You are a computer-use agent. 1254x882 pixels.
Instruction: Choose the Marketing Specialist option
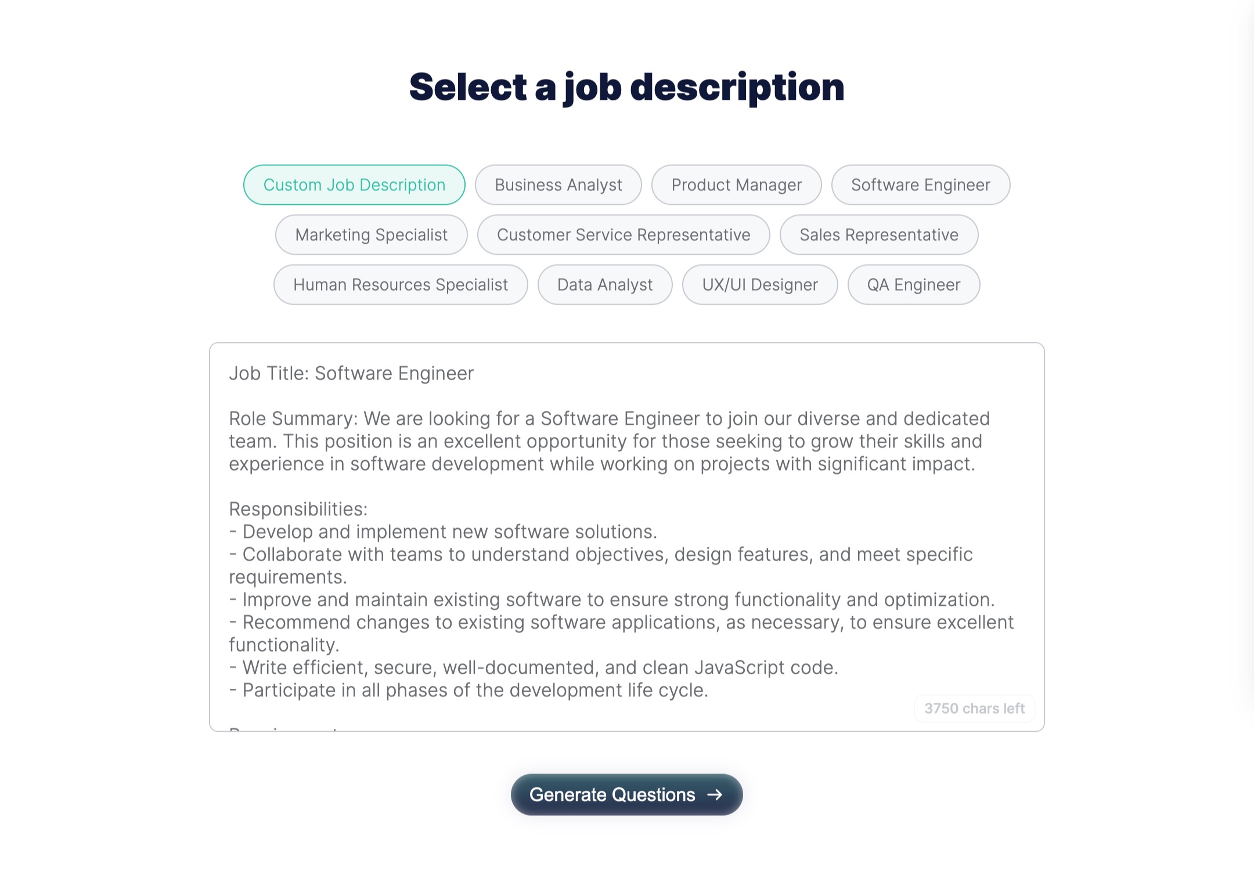pyautogui.click(x=371, y=234)
